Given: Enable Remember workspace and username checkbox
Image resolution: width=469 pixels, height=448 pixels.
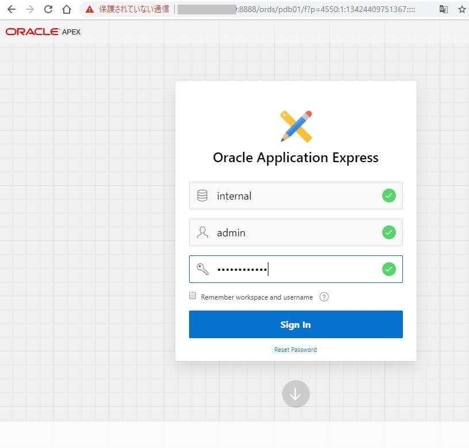Looking at the screenshot, I should 193,296.
